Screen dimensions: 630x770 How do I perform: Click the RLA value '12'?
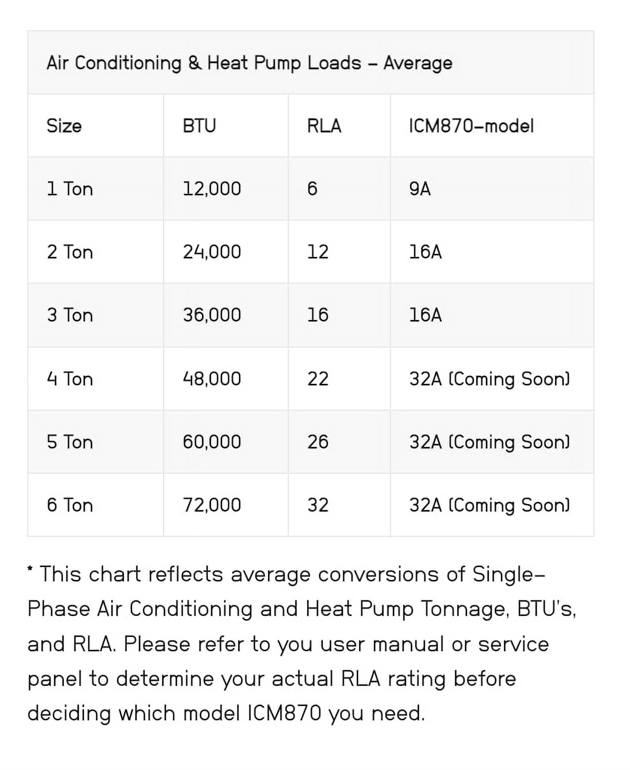318,252
